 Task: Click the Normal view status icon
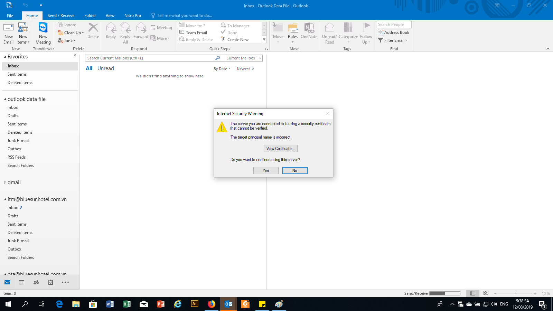click(x=473, y=293)
